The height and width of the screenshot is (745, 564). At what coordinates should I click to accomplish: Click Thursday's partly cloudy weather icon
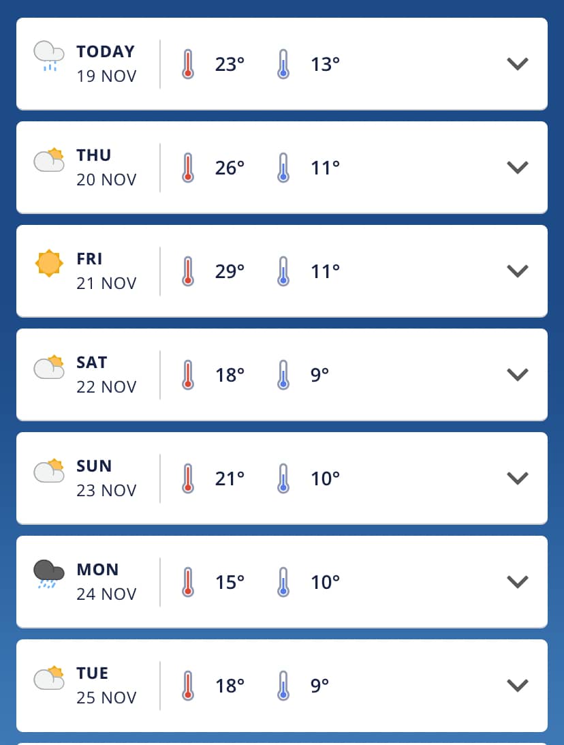[x=49, y=160]
